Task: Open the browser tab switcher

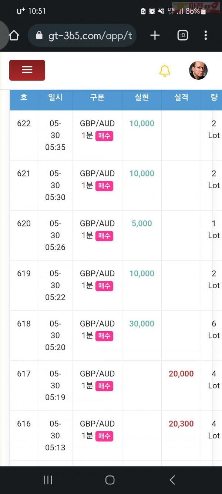Action: (x=183, y=36)
